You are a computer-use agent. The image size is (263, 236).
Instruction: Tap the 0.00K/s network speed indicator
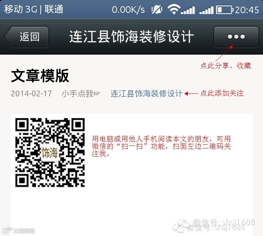128,10
